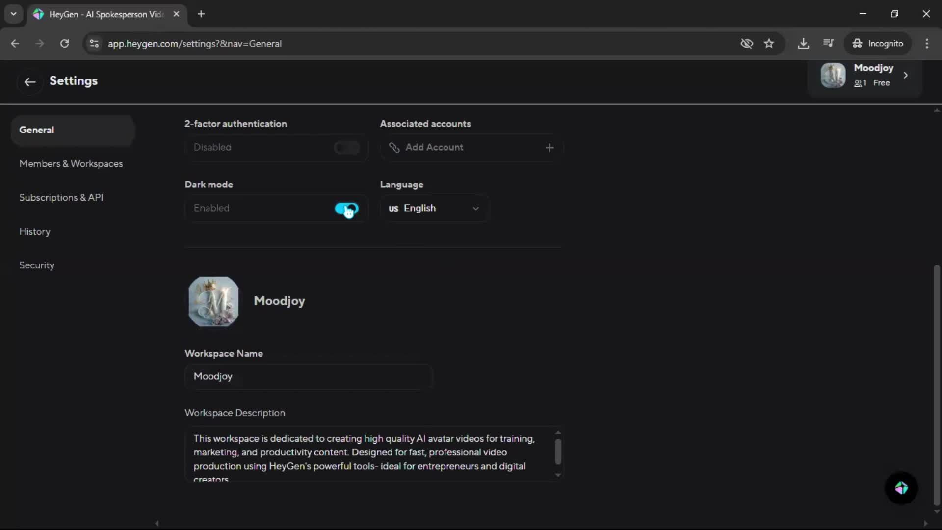Open Chrome three-dot menu
942x530 pixels.
(927, 44)
